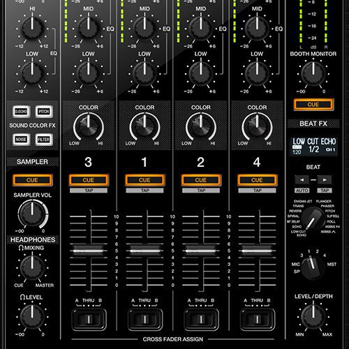
Task: Click the beat left arrow button
Action: point(302,180)
